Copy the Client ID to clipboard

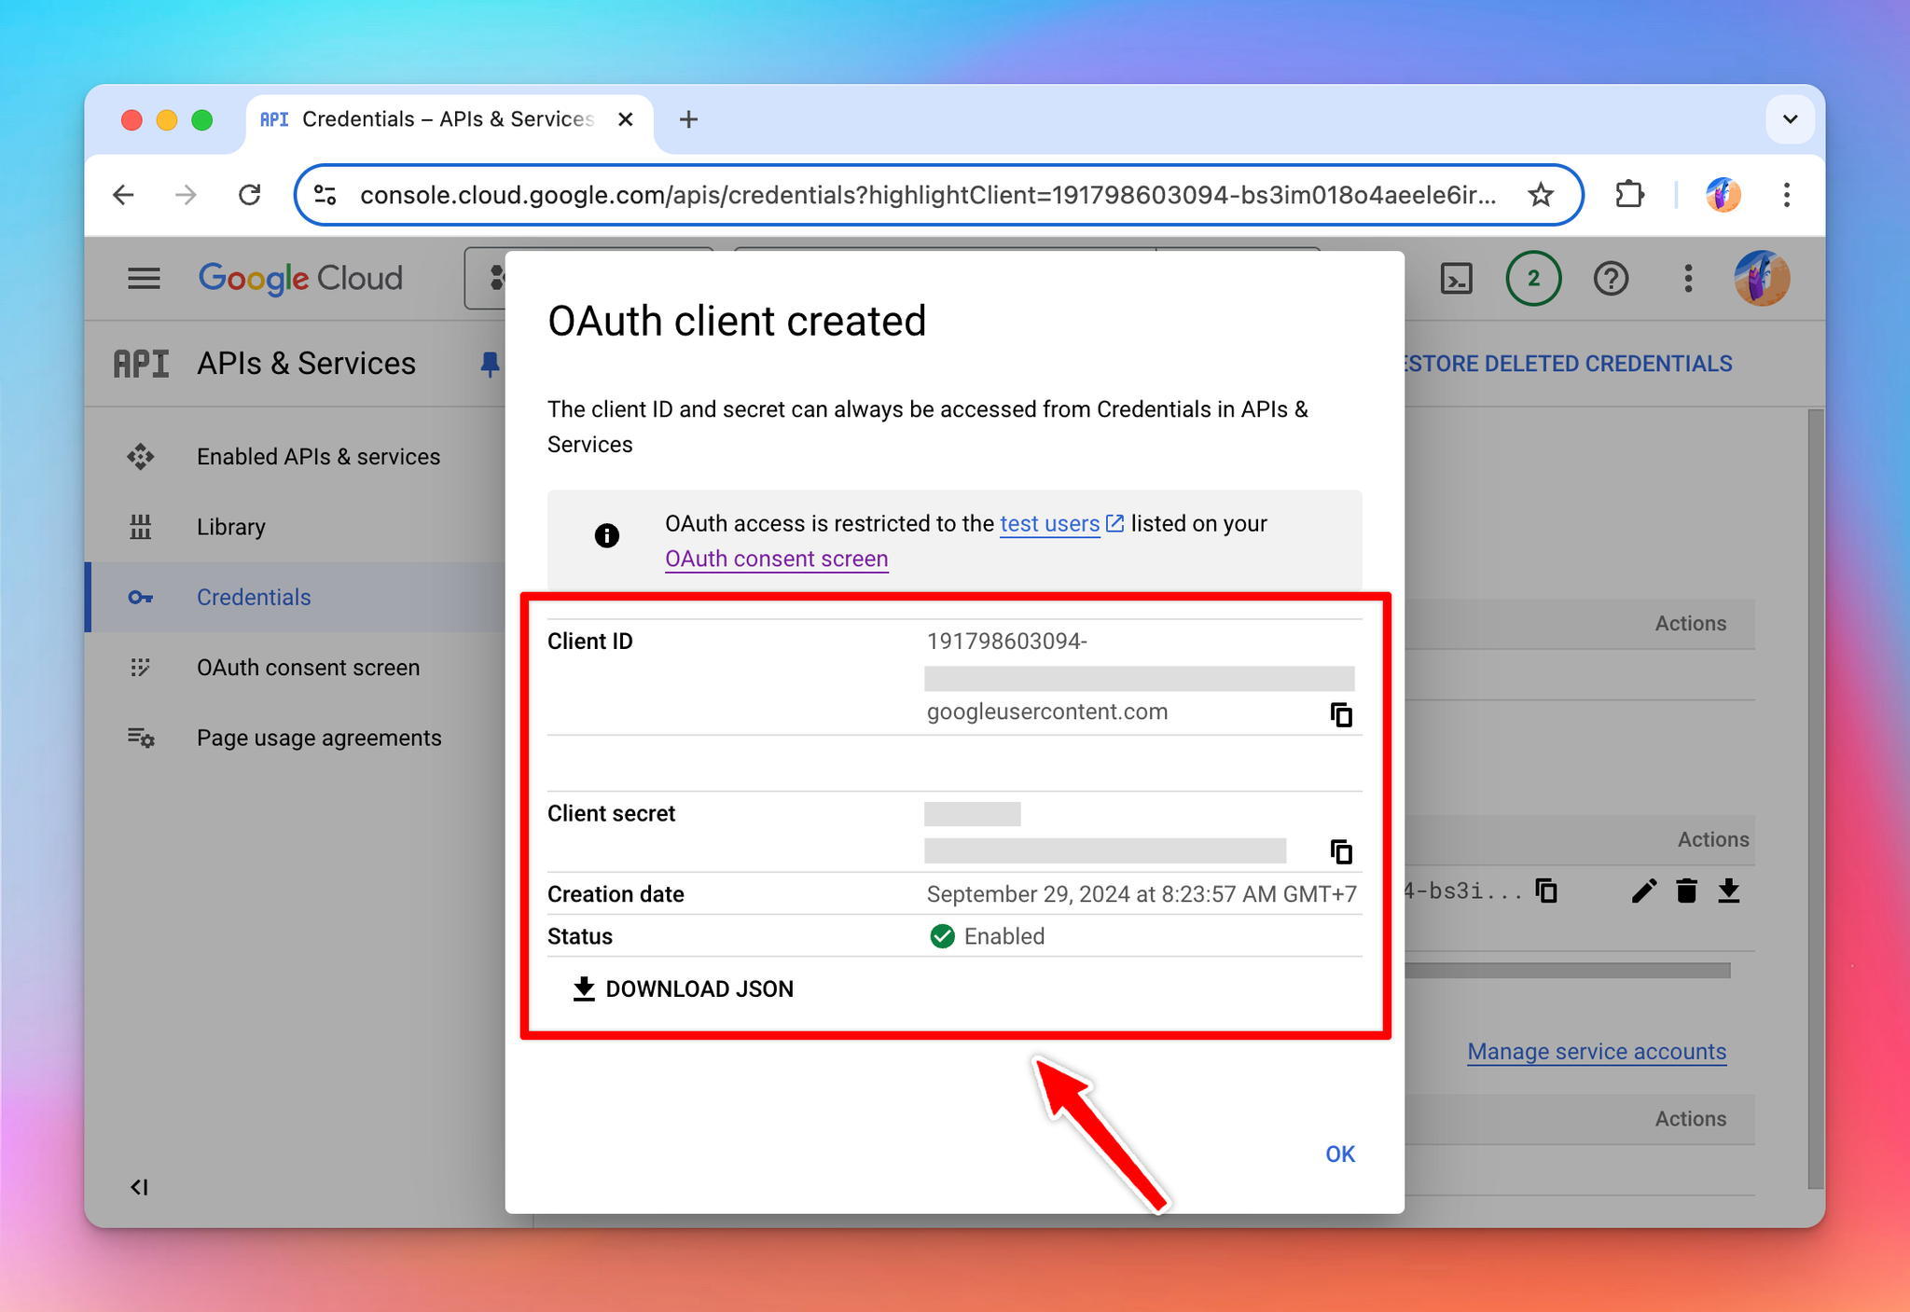point(1341,714)
